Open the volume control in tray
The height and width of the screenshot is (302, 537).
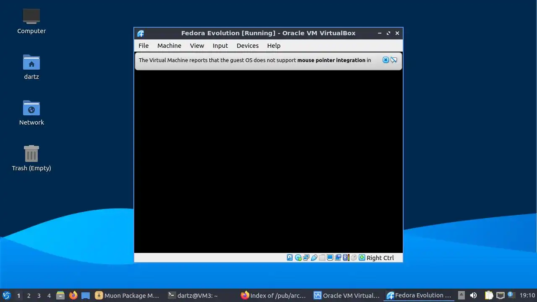pos(473,295)
